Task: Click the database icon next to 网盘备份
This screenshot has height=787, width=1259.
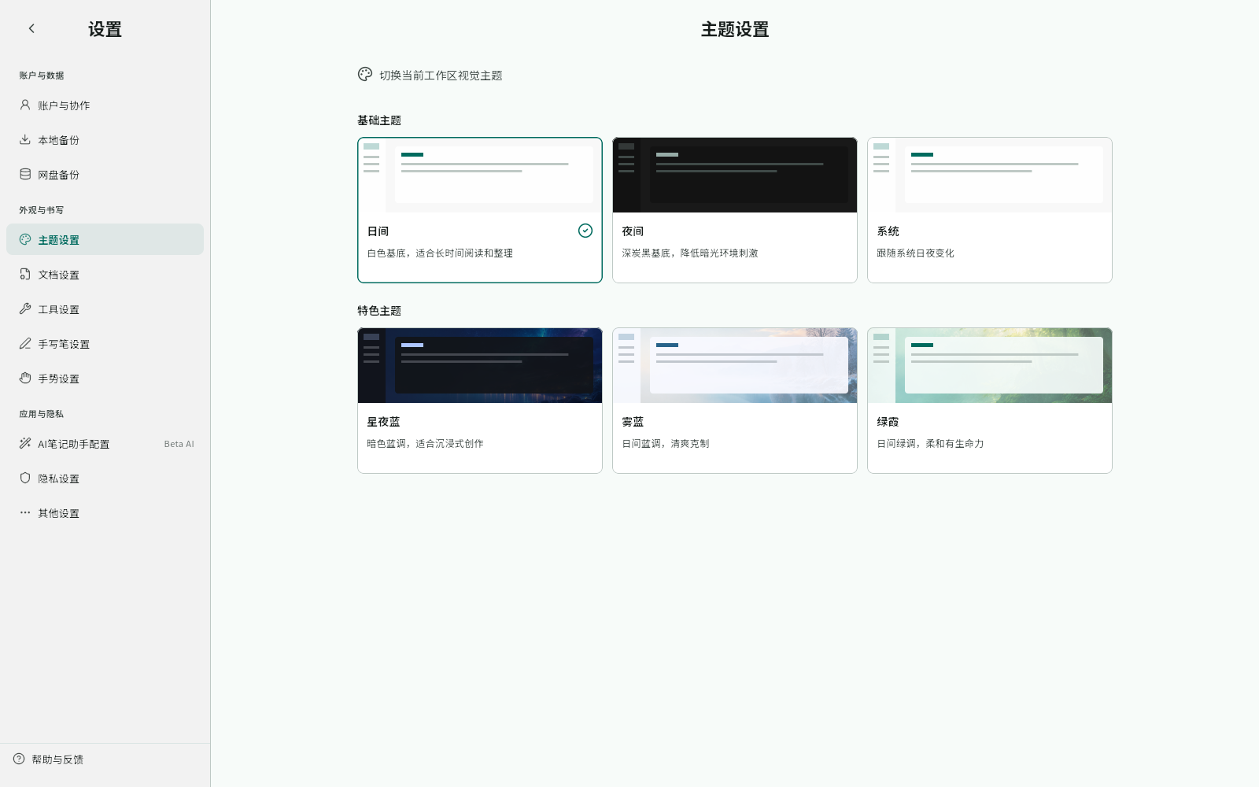Action: coord(25,174)
